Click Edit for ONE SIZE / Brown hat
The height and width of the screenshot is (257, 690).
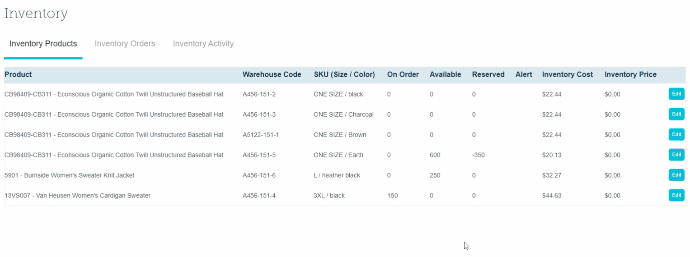(x=676, y=134)
